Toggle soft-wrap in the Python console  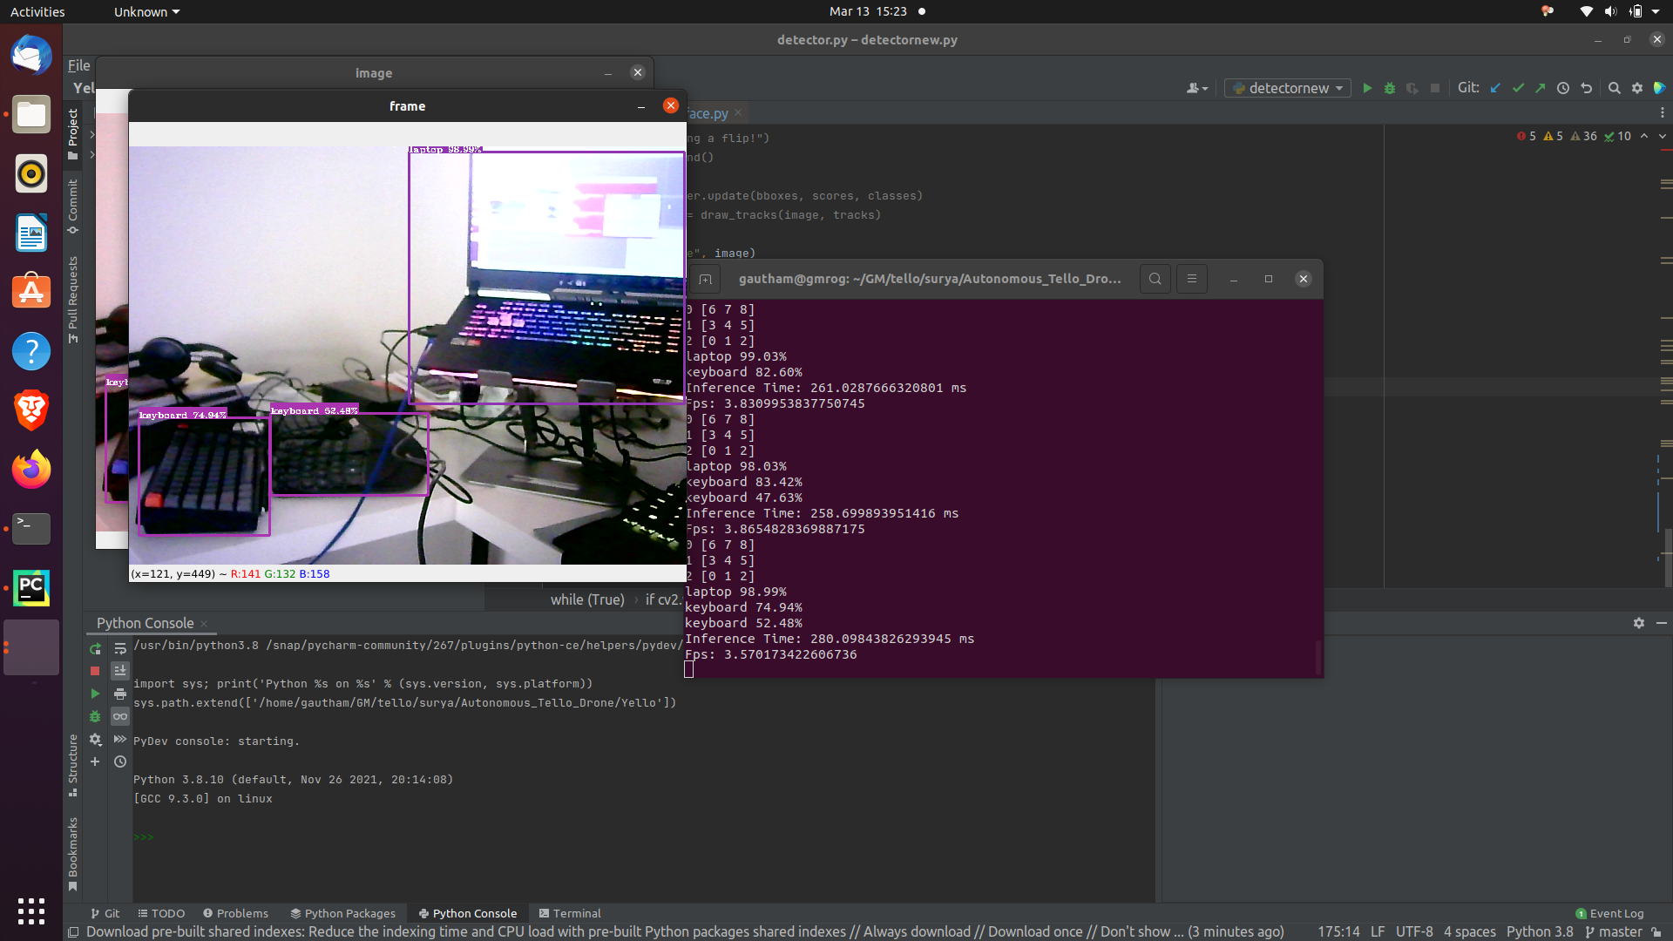tap(120, 649)
